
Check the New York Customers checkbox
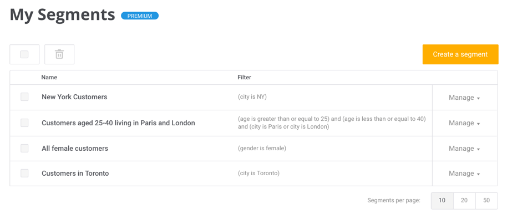(x=24, y=96)
